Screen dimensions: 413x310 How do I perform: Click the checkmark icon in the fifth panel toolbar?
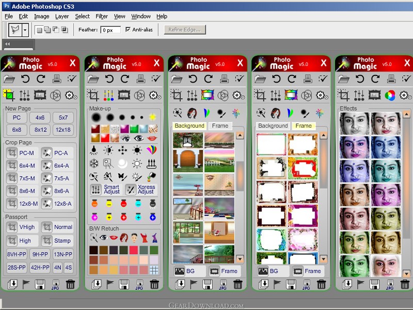point(407,79)
